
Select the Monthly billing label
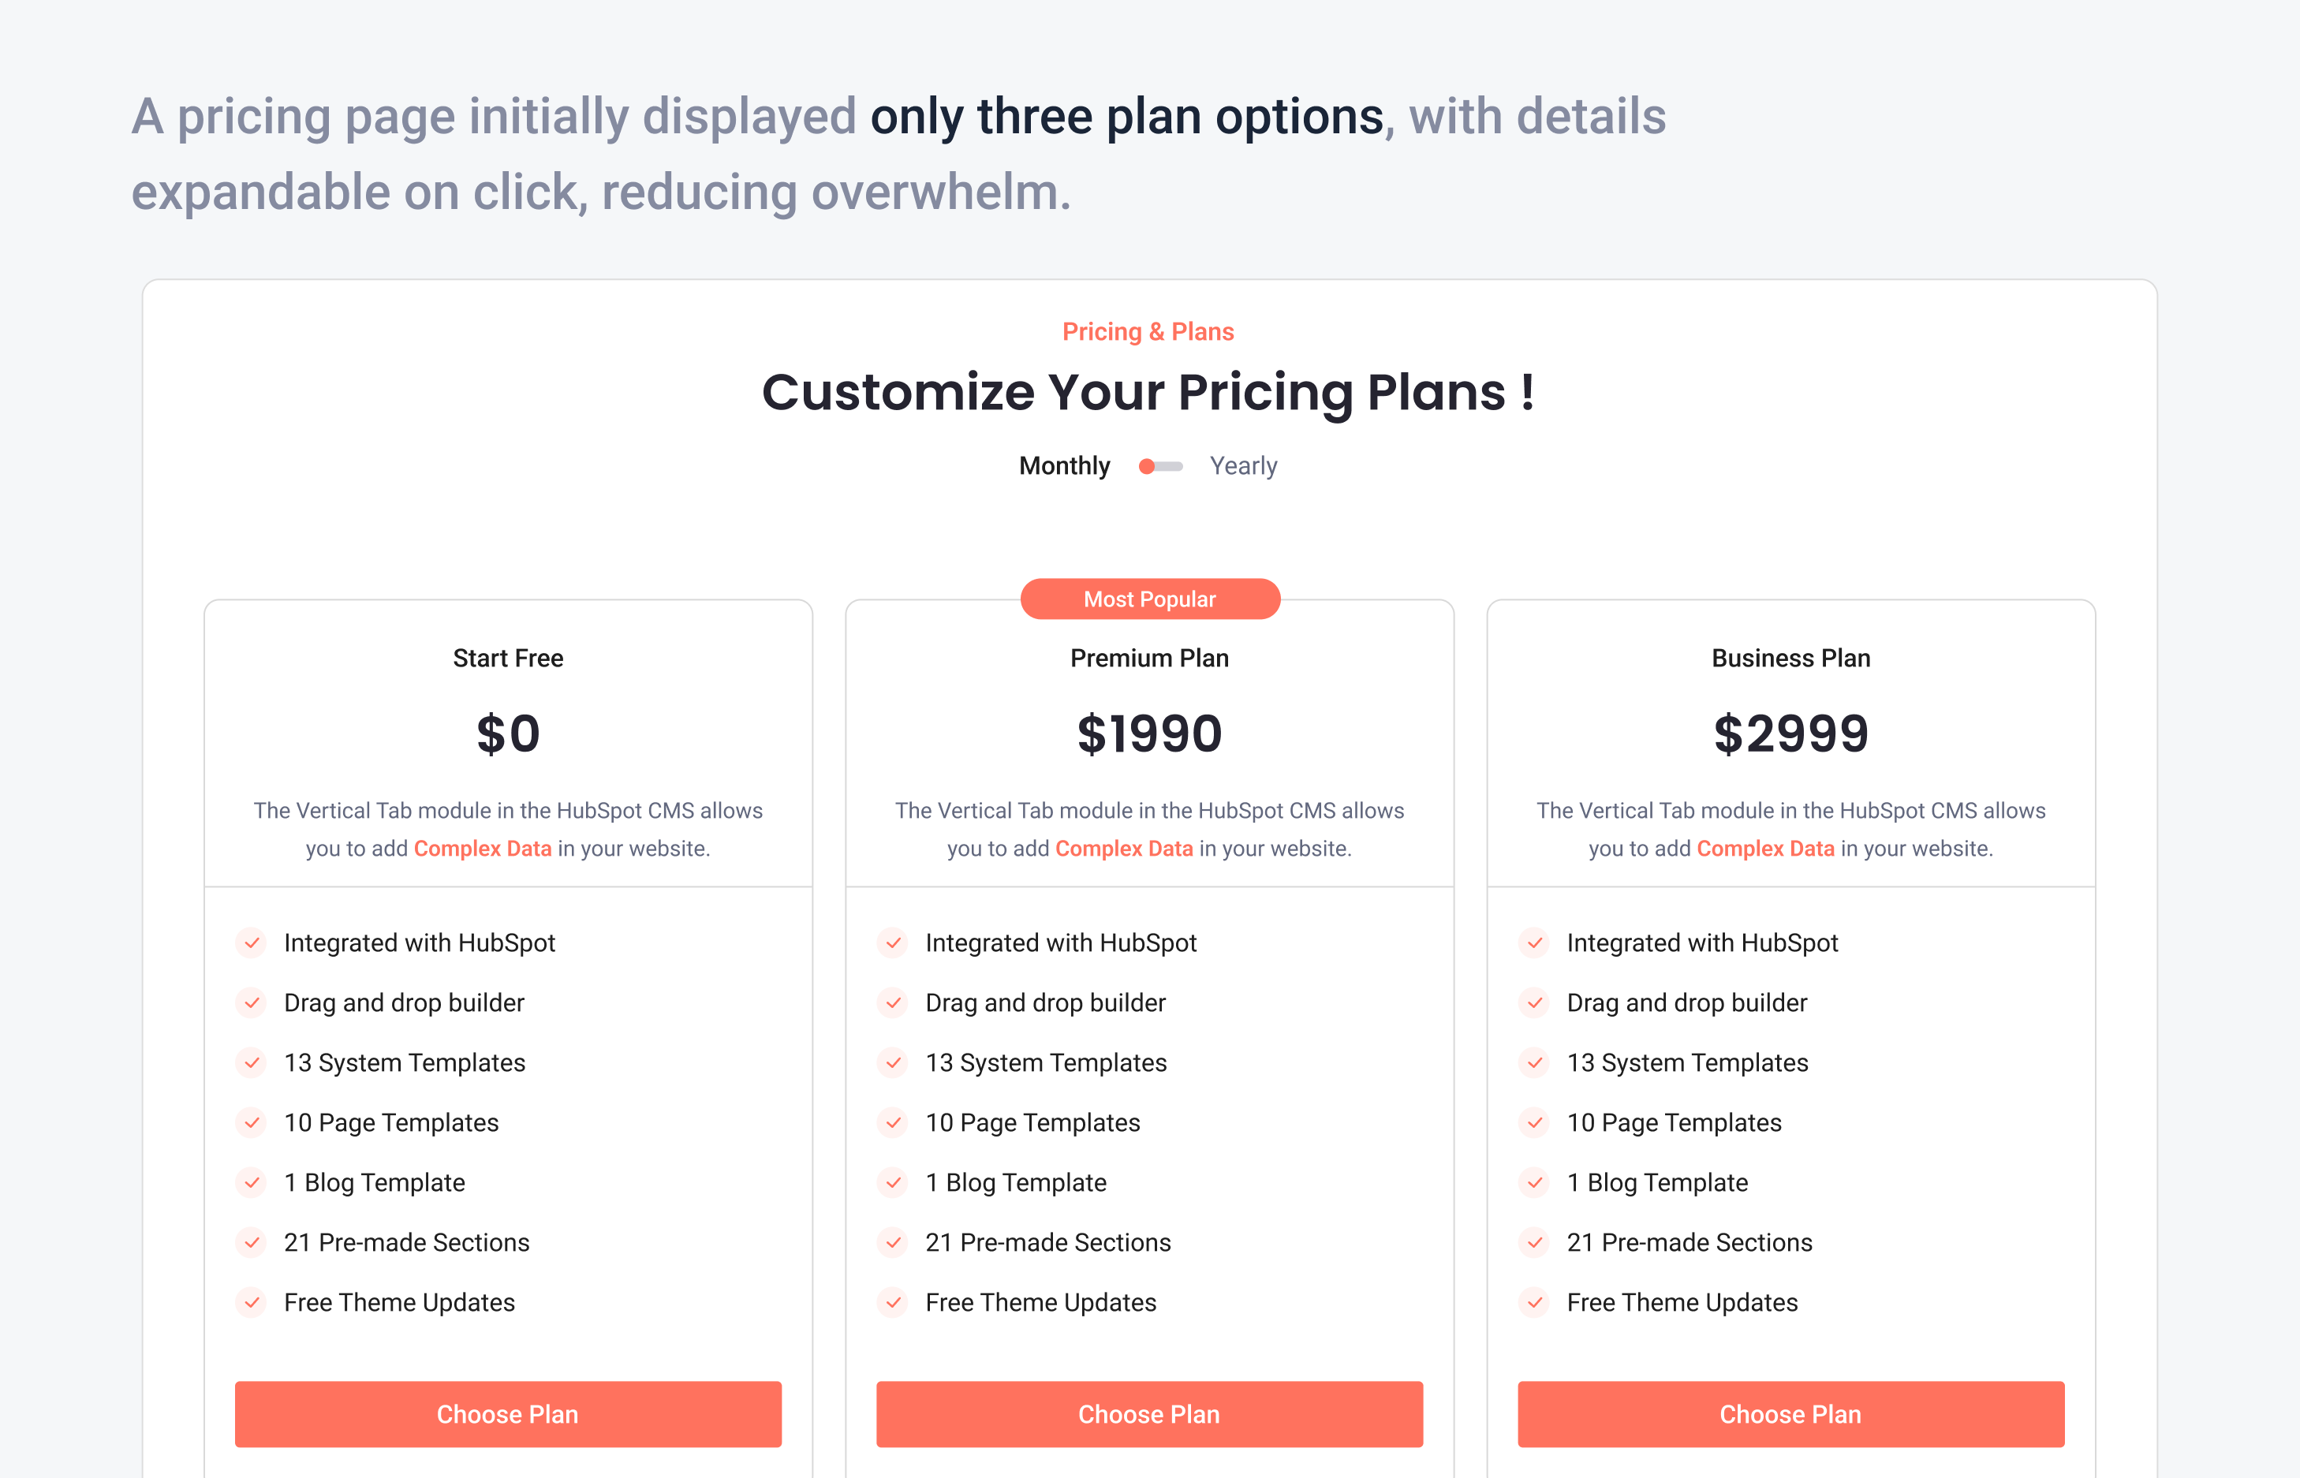pos(1064,466)
